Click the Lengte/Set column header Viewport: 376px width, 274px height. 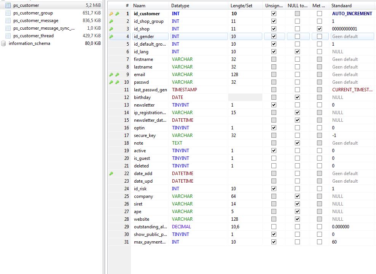click(245, 5)
